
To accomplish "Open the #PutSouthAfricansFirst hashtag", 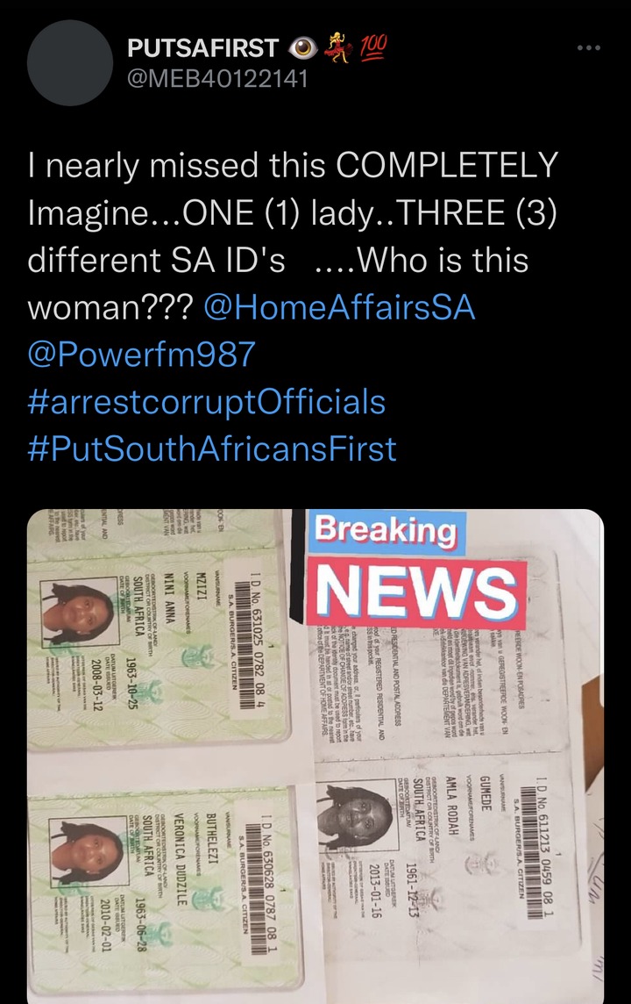I will (x=212, y=448).
